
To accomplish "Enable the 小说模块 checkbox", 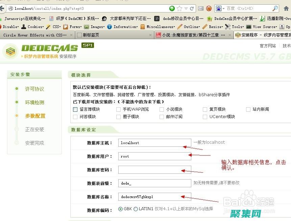I will click(x=162, y=109).
